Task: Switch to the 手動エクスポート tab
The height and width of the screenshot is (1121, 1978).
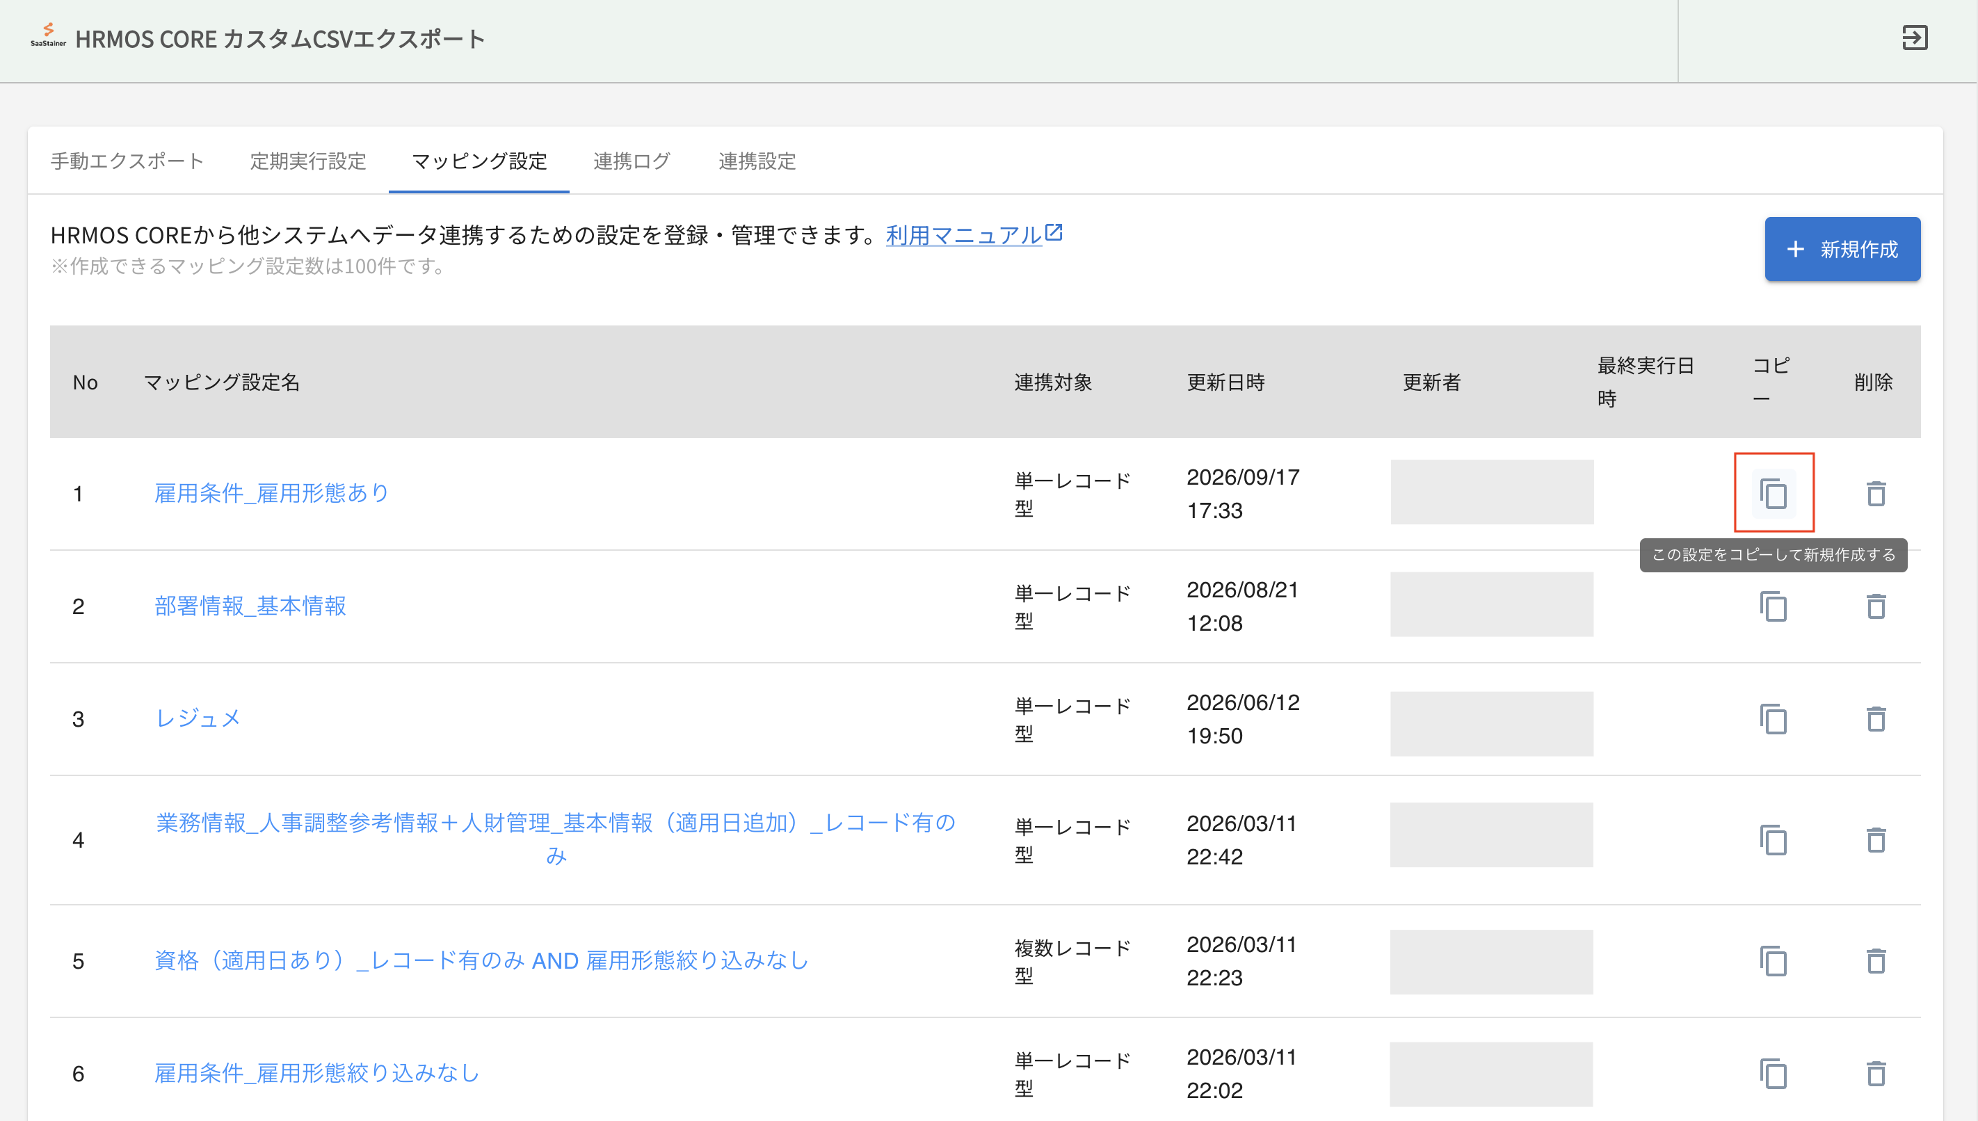Action: point(127,161)
